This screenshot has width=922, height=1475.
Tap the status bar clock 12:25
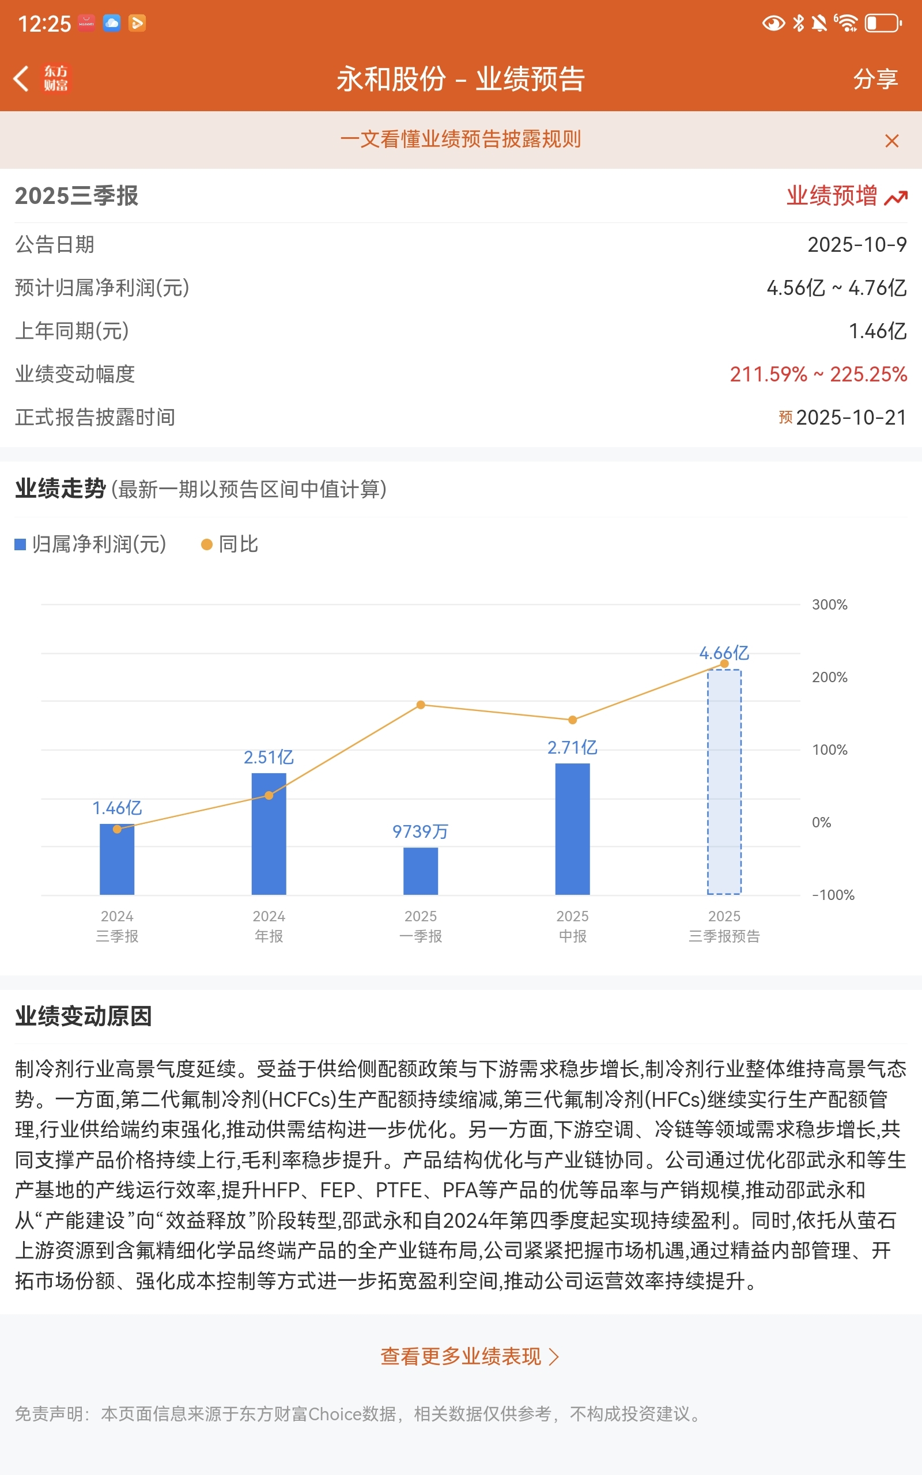(44, 24)
